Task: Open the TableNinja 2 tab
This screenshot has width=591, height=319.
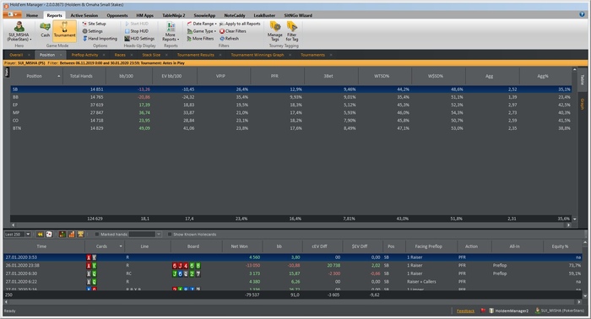Action: pos(173,15)
